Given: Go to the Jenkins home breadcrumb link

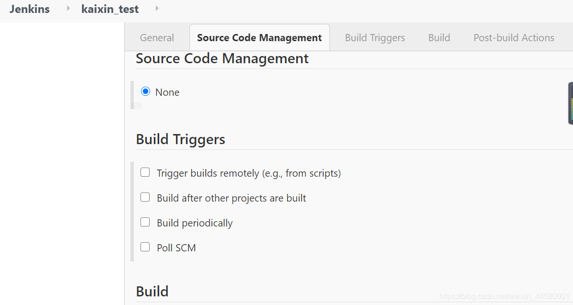Looking at the screenshot, I should 29,9.
